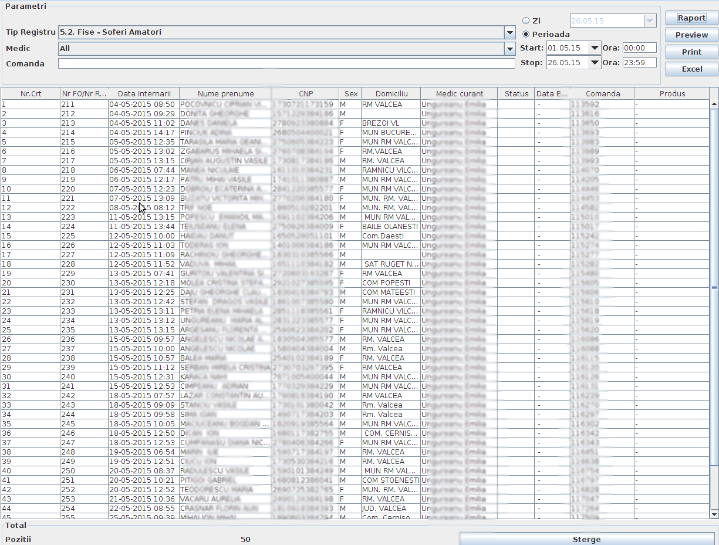Screen dimensions: 719x545
Task: Export with the Excel button
Action: click(691, 69)
